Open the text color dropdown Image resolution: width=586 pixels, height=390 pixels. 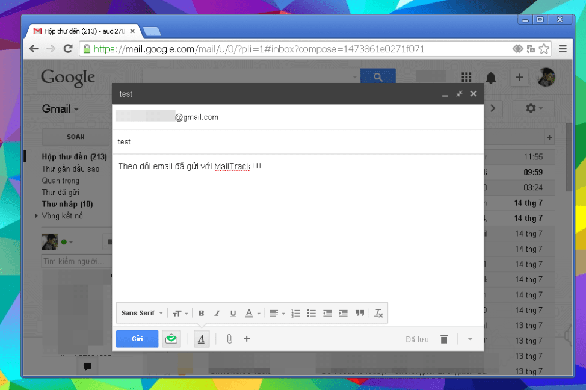click(251, 313)
